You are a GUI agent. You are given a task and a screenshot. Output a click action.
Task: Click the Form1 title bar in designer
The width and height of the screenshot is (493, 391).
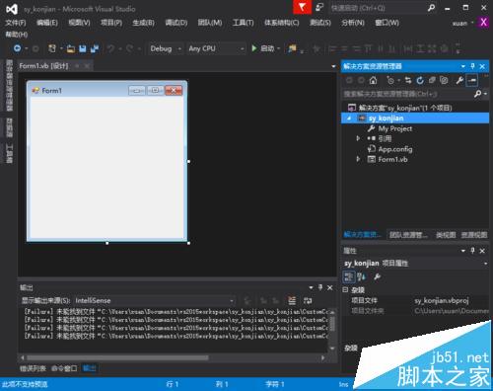pyautogui.click(x=106, y=90)
